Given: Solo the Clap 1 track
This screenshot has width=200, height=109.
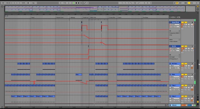Looking at the screenshot, I should coord(189,85).
